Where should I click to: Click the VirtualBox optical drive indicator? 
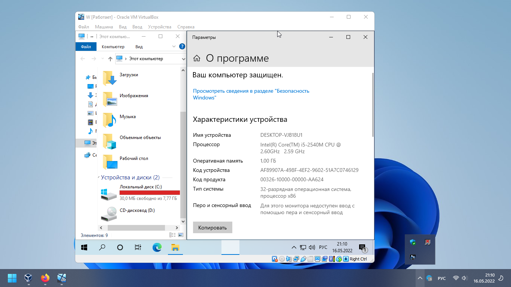coord(282,259)
